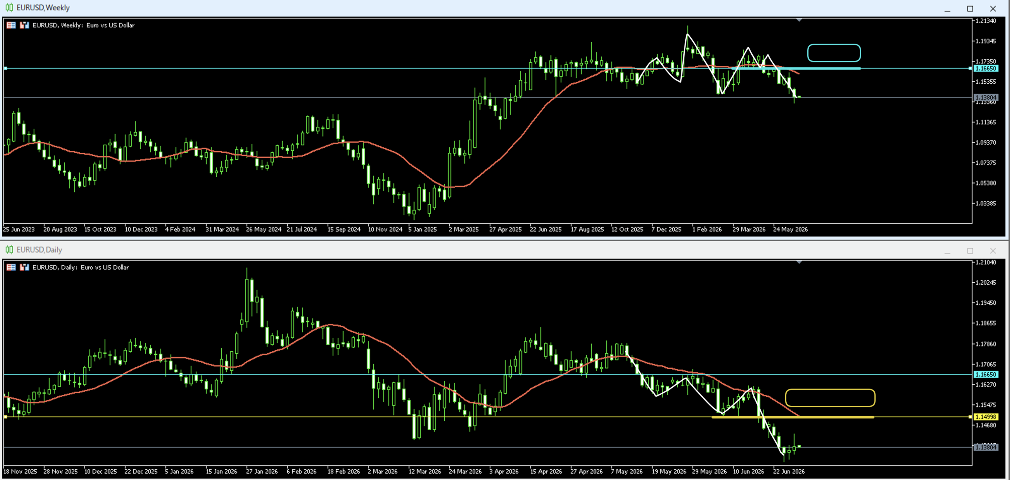Toggle One Click Trading panel on Daily chart
The width and height of the screenshot is (1010, 480).
pos(24,267)
